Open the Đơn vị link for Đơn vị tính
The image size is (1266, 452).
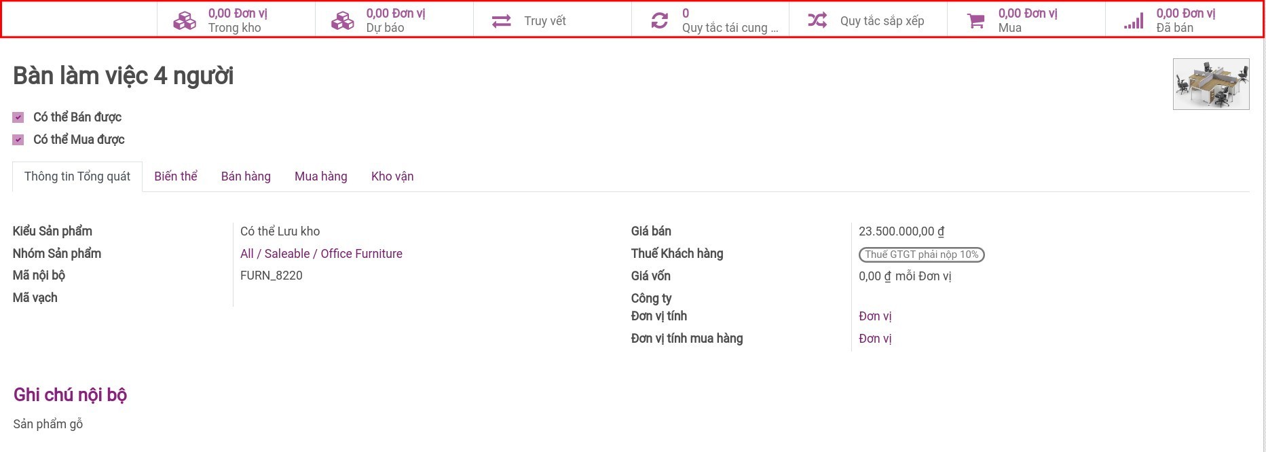click(875, 316)
